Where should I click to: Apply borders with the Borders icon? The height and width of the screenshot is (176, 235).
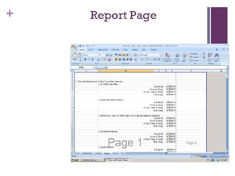(x=98, y=60)
